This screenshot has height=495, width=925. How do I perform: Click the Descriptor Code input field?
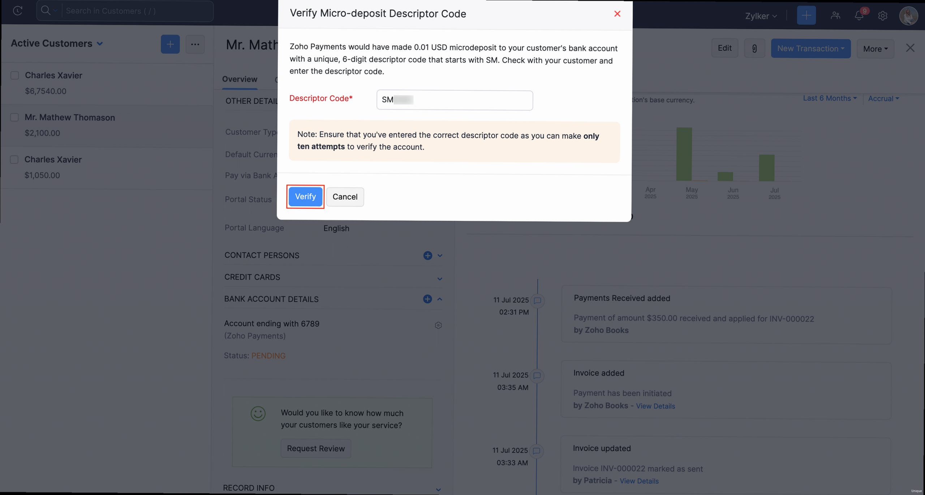(454, 100)
